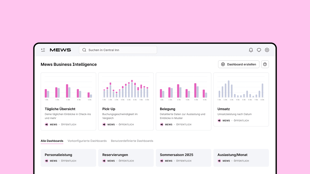Click the MEWS speaker badge on Tägliche Übersicht
The image size is (310, 174).
click(46, 124)
